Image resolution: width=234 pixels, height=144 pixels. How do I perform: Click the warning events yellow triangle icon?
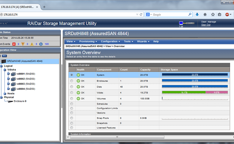(32, 44)
